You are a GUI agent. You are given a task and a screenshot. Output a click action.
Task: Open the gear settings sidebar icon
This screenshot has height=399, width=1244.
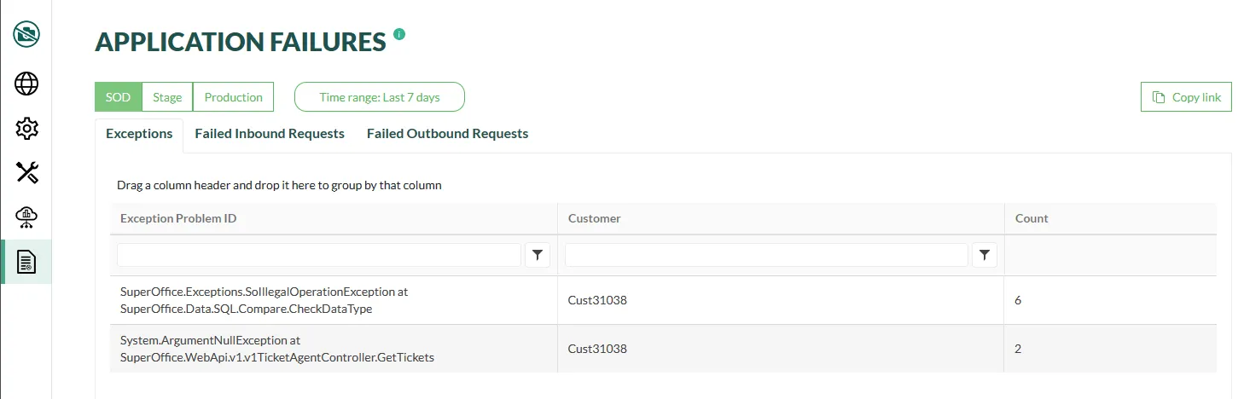pyautogui.click(x=26, y=129)
